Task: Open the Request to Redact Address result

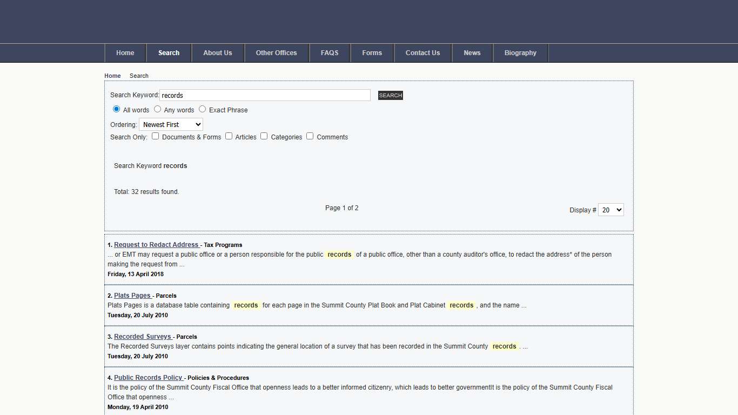Action: pos(156,245)
